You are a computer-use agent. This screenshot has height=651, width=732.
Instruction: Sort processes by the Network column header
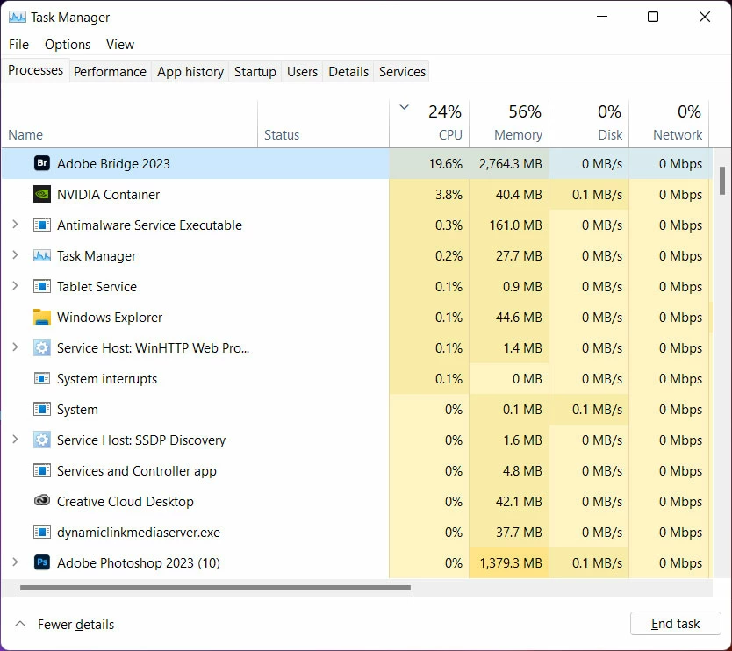click(x=669, y=123)
